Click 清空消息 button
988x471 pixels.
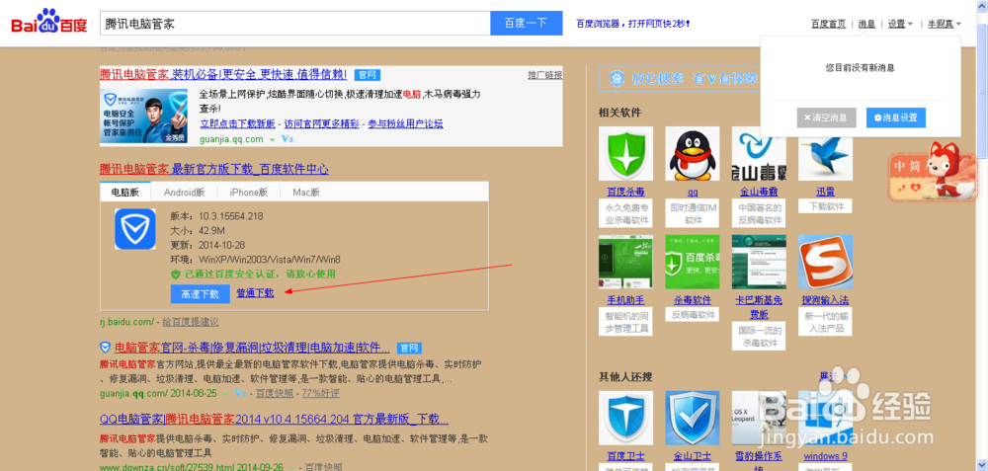pyautogui.click(x=826, y=118)
